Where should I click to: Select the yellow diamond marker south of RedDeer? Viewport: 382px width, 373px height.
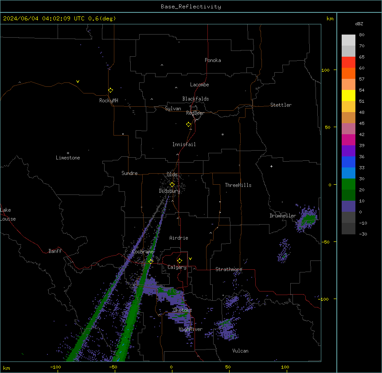(x=189, y=124)
